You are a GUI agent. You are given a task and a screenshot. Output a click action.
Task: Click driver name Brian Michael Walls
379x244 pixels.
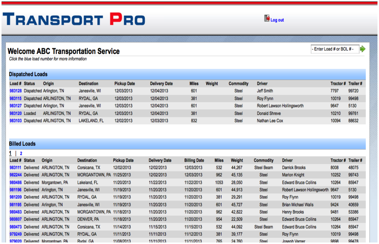tap(298, 205)
